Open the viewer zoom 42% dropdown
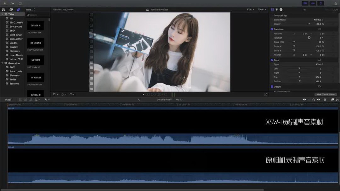 click(250, 9)
